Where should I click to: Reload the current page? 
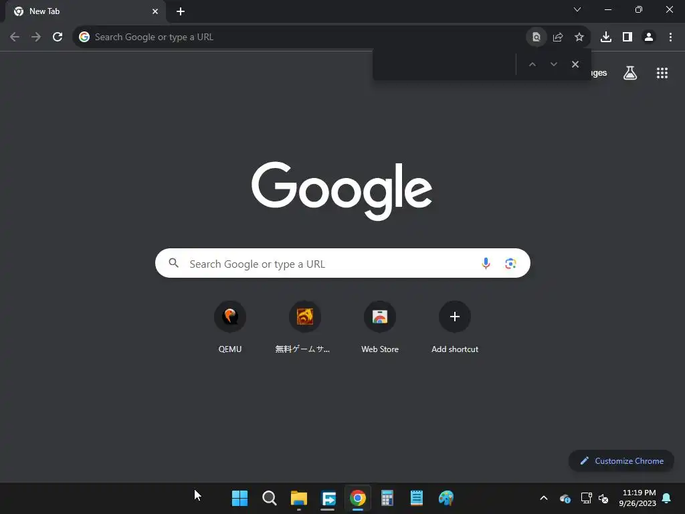tap(58, 37)
